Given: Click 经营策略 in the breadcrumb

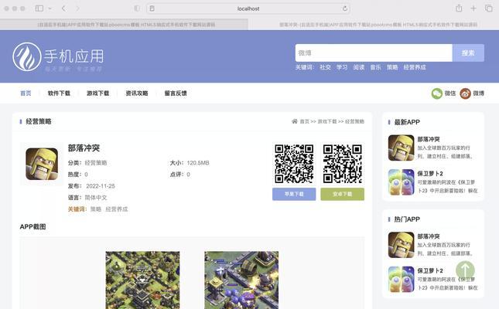Looking at the screenshot, I should coord(354,121).
